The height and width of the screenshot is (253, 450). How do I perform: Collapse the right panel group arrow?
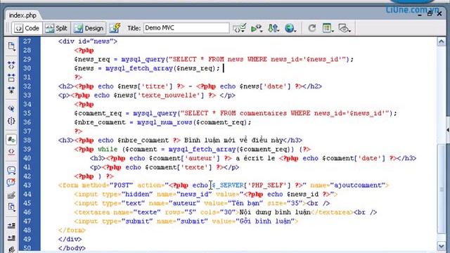[x=448, y=130]
